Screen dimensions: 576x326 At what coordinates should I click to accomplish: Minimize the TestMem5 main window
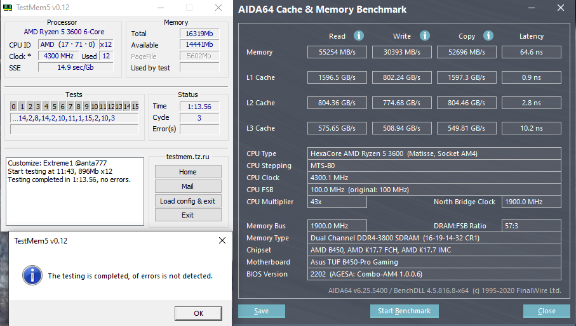click(x=159, y=8)
